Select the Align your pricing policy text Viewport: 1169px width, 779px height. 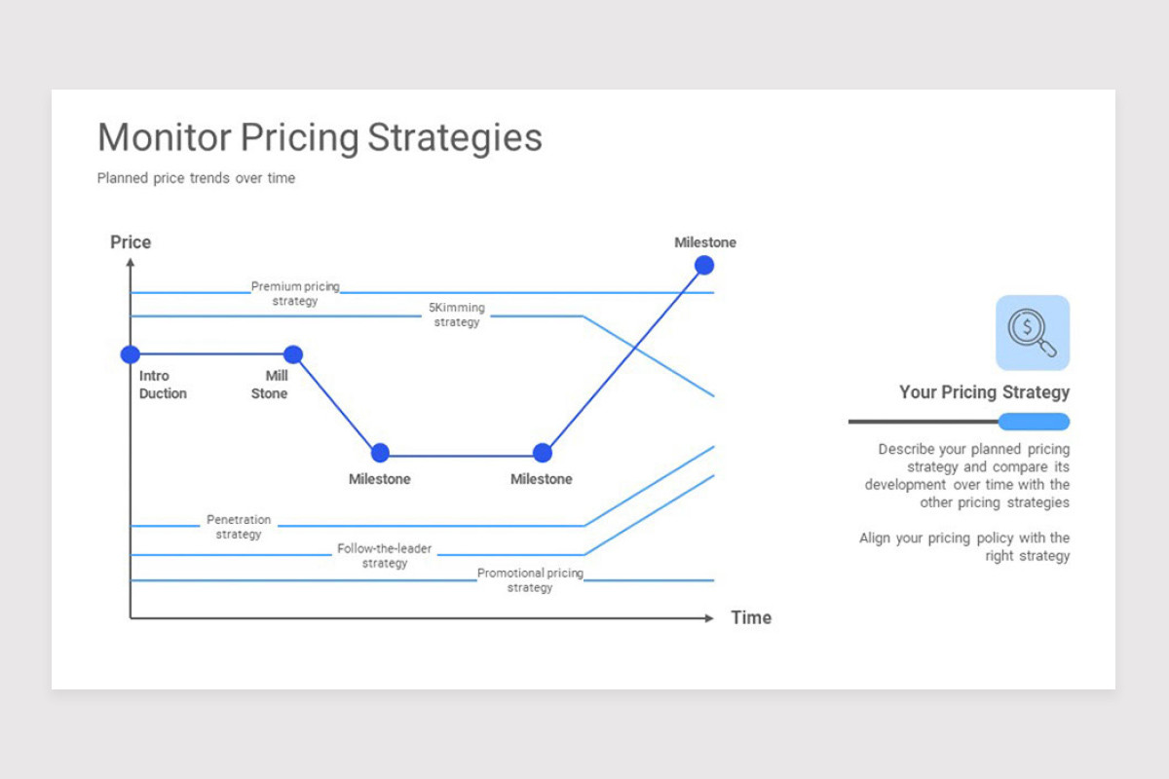964,547
